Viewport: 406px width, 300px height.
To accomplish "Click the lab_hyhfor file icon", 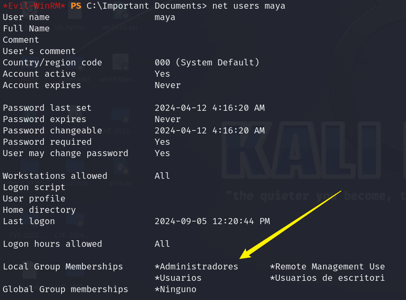I will pos(75,12).
